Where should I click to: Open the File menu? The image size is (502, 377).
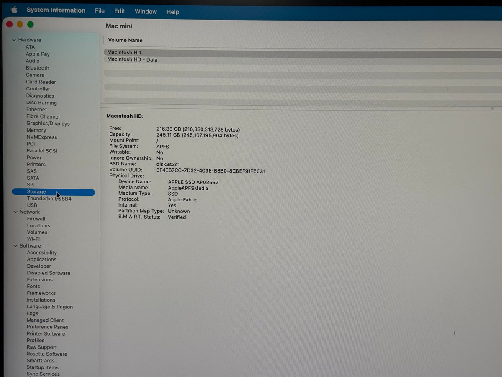click(x=100, y=11)
